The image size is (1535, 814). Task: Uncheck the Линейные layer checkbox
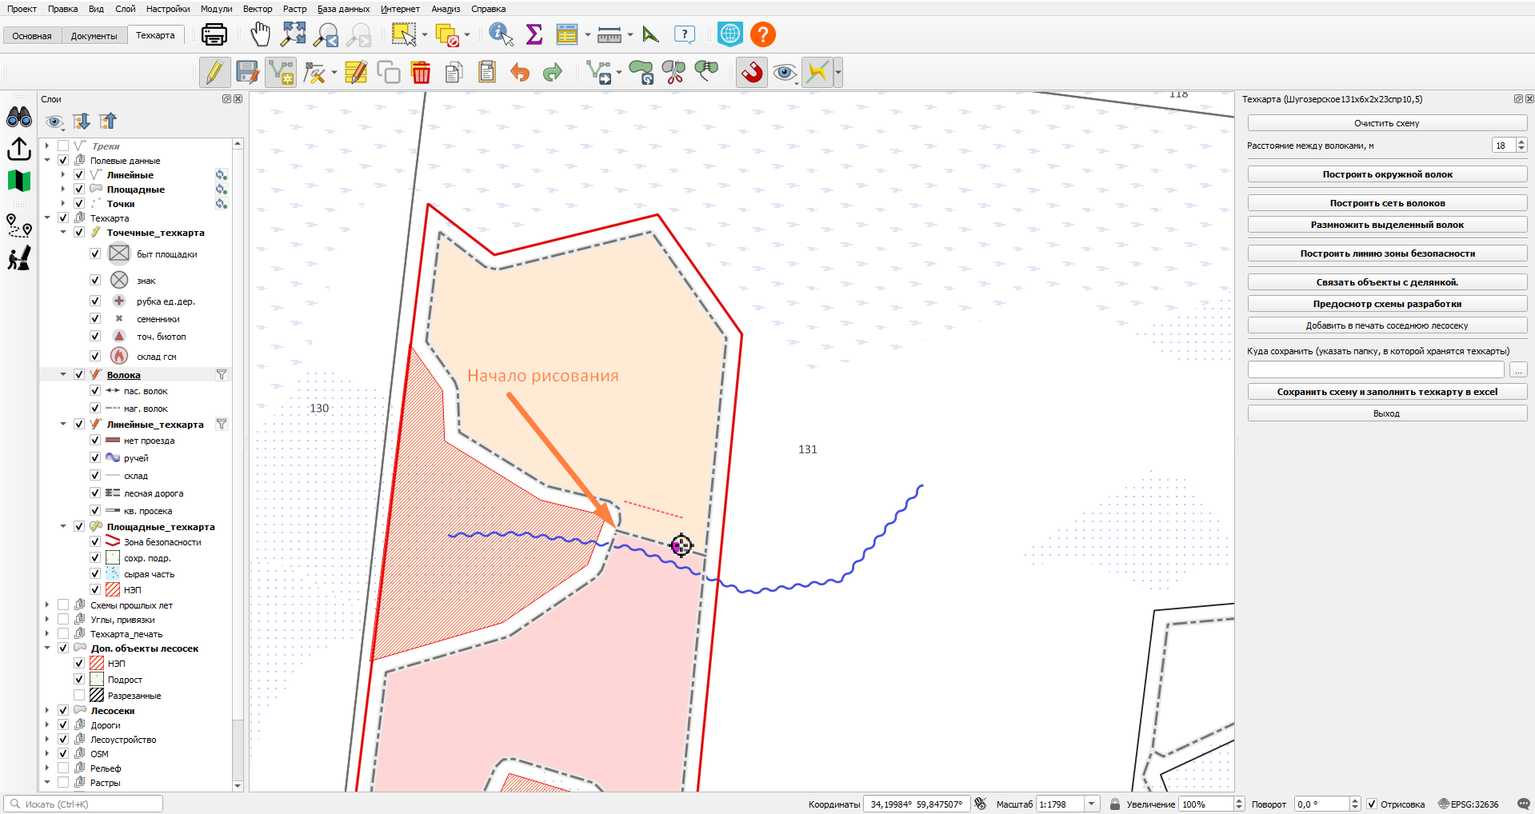[x=79, y=175]
